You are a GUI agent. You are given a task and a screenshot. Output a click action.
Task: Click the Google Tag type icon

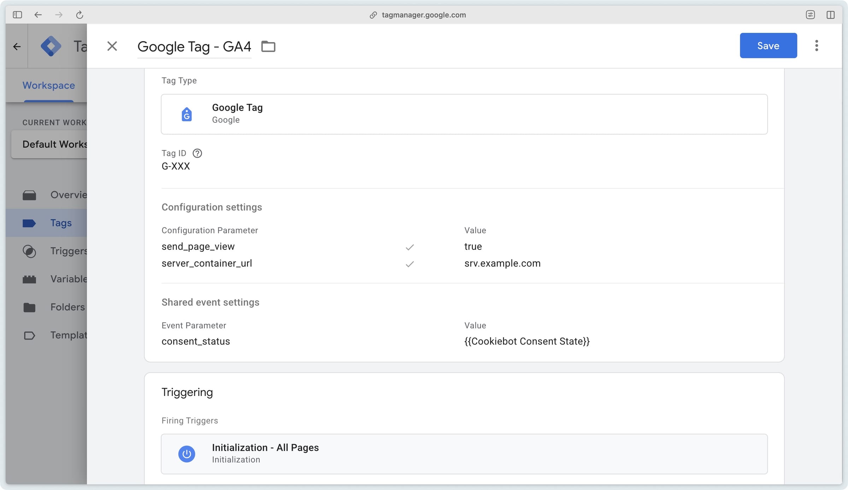point(187,114)
